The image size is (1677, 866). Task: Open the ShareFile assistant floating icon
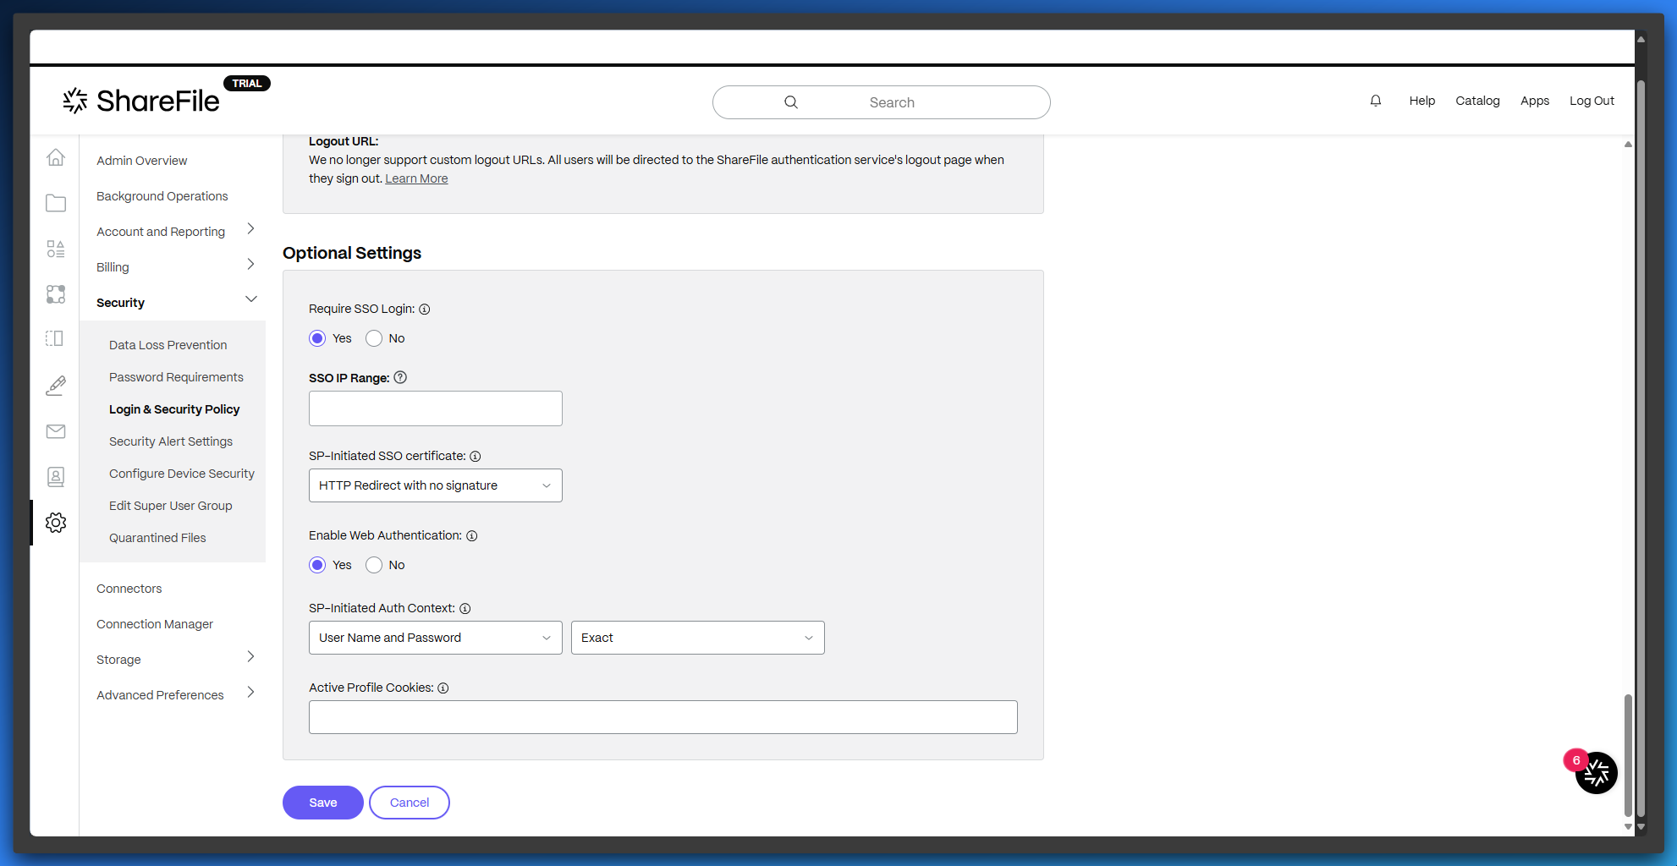pos(1596,772)
